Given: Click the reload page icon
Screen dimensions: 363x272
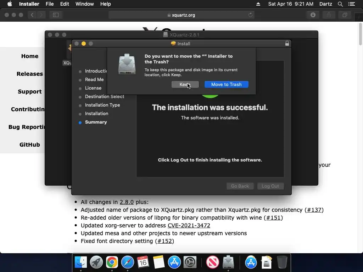Looking at the screenshot, I should point(250,15).
